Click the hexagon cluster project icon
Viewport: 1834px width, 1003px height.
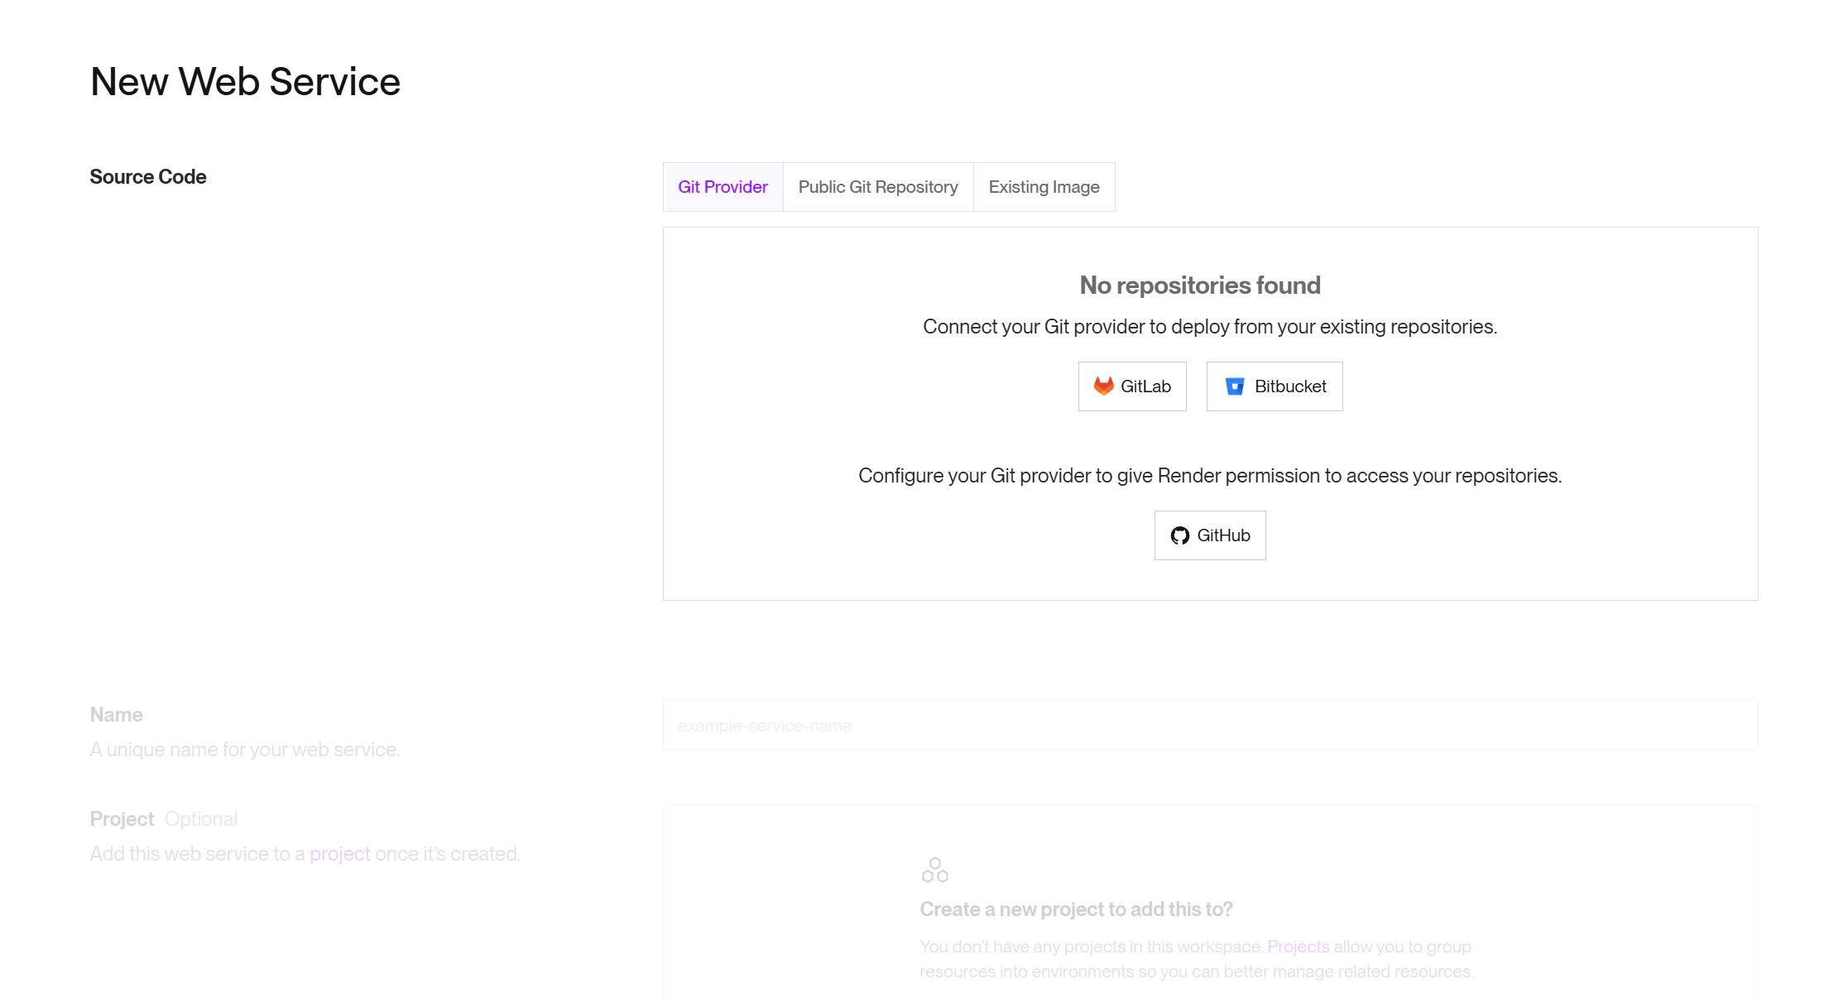[x=935, y=870]
